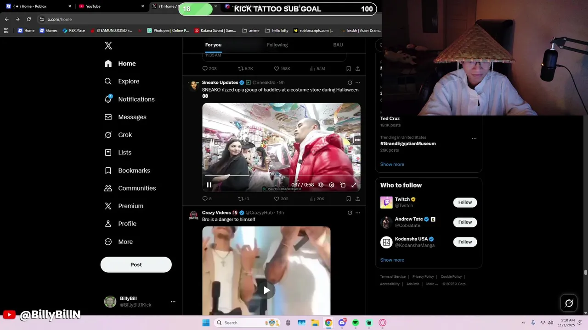Open options for #GrandEgyptianMuseum trend
Image resolution: width=588 pixels, height=330 pixels.
474,138
